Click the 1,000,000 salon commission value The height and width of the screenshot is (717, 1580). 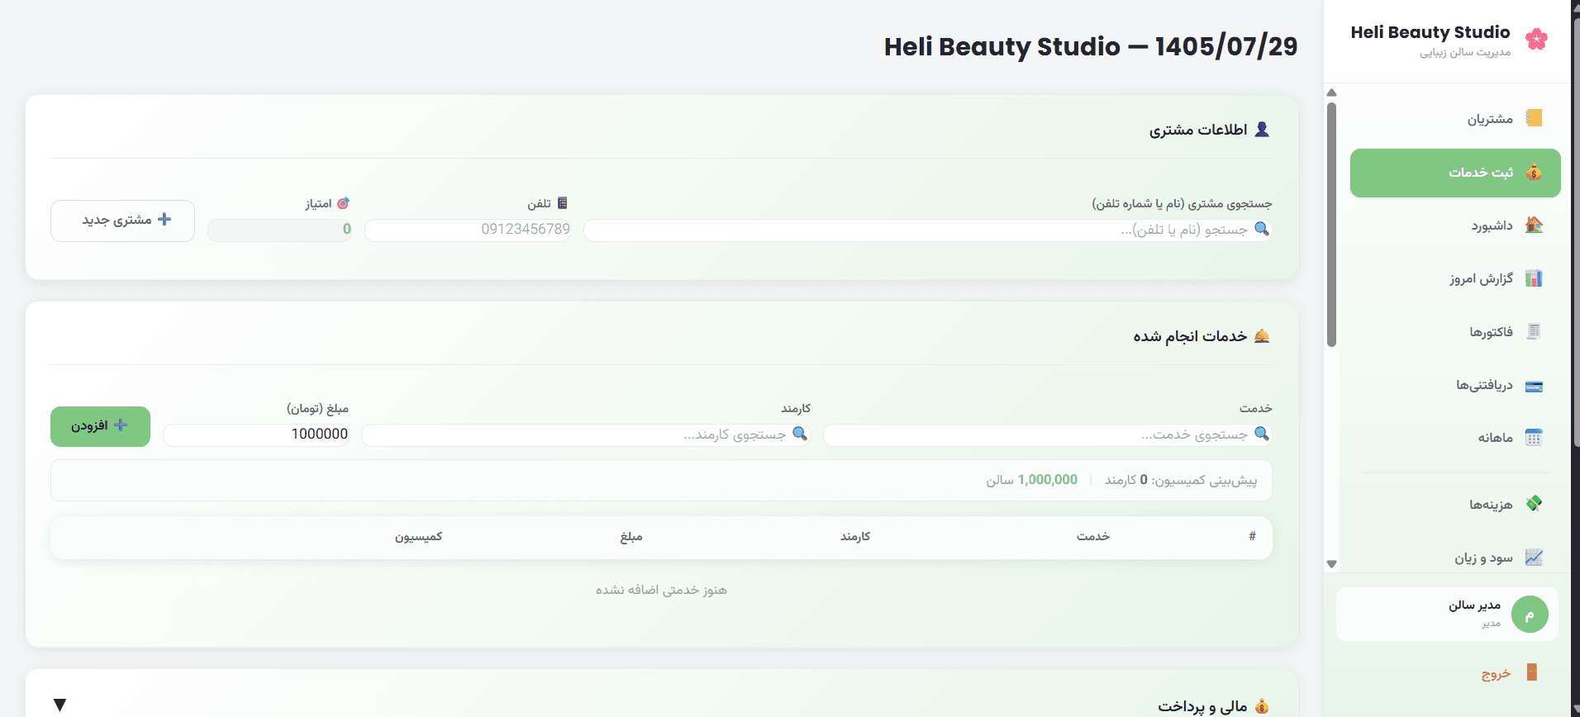(x=1047, y=480)
